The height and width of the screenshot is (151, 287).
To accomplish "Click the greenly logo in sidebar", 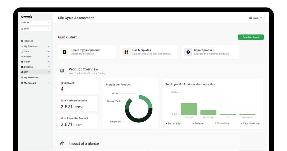I will 27,17.
